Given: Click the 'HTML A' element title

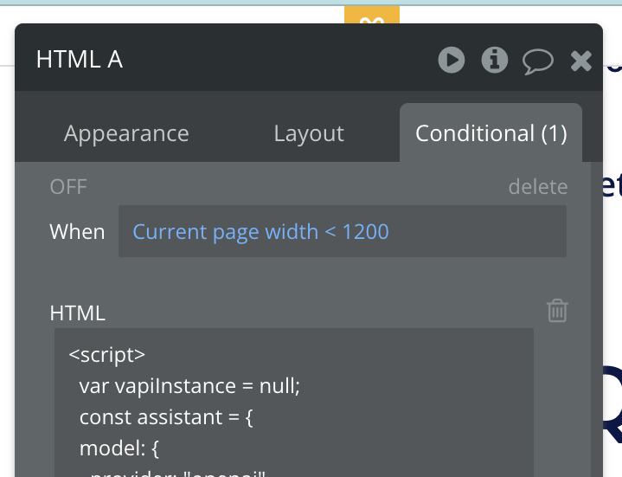Looking at the screenshot, I should [x=80, y=60].
